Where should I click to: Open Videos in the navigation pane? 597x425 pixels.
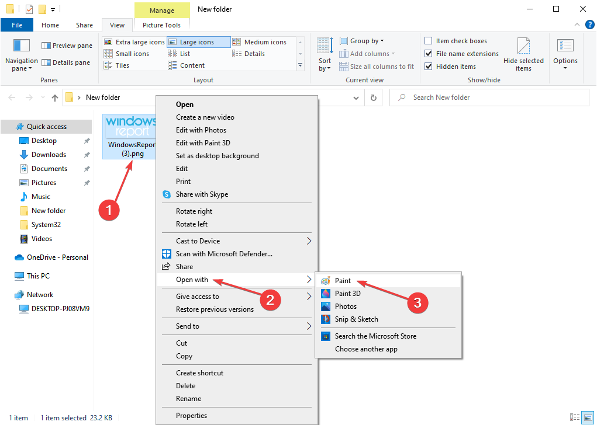point(42,239)
